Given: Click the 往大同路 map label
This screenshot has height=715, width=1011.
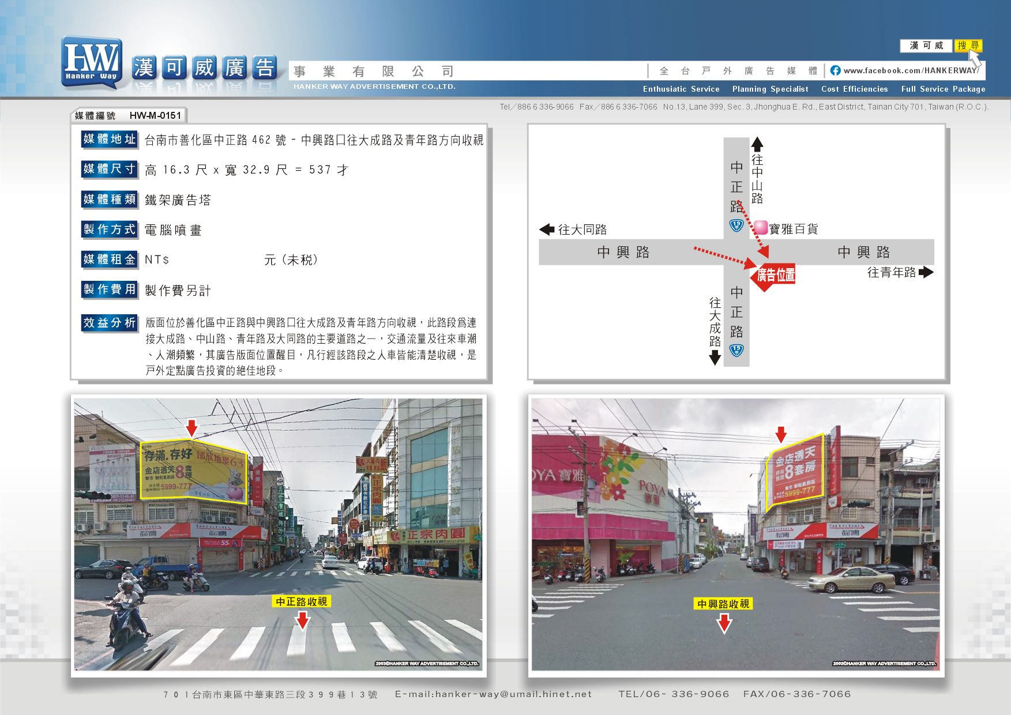Looking at the screenshot, I should 582,229.
